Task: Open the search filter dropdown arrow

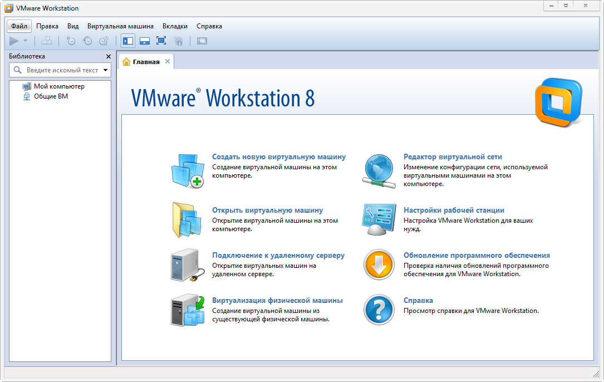Action: 105,70
